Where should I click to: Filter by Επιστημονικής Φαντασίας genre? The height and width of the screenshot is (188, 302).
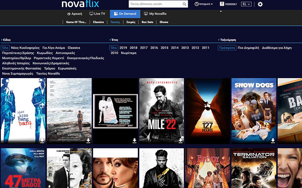(22, 68)
